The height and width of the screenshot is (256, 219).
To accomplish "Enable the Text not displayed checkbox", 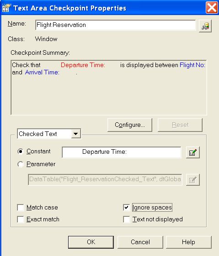I will tap(127, 219).
